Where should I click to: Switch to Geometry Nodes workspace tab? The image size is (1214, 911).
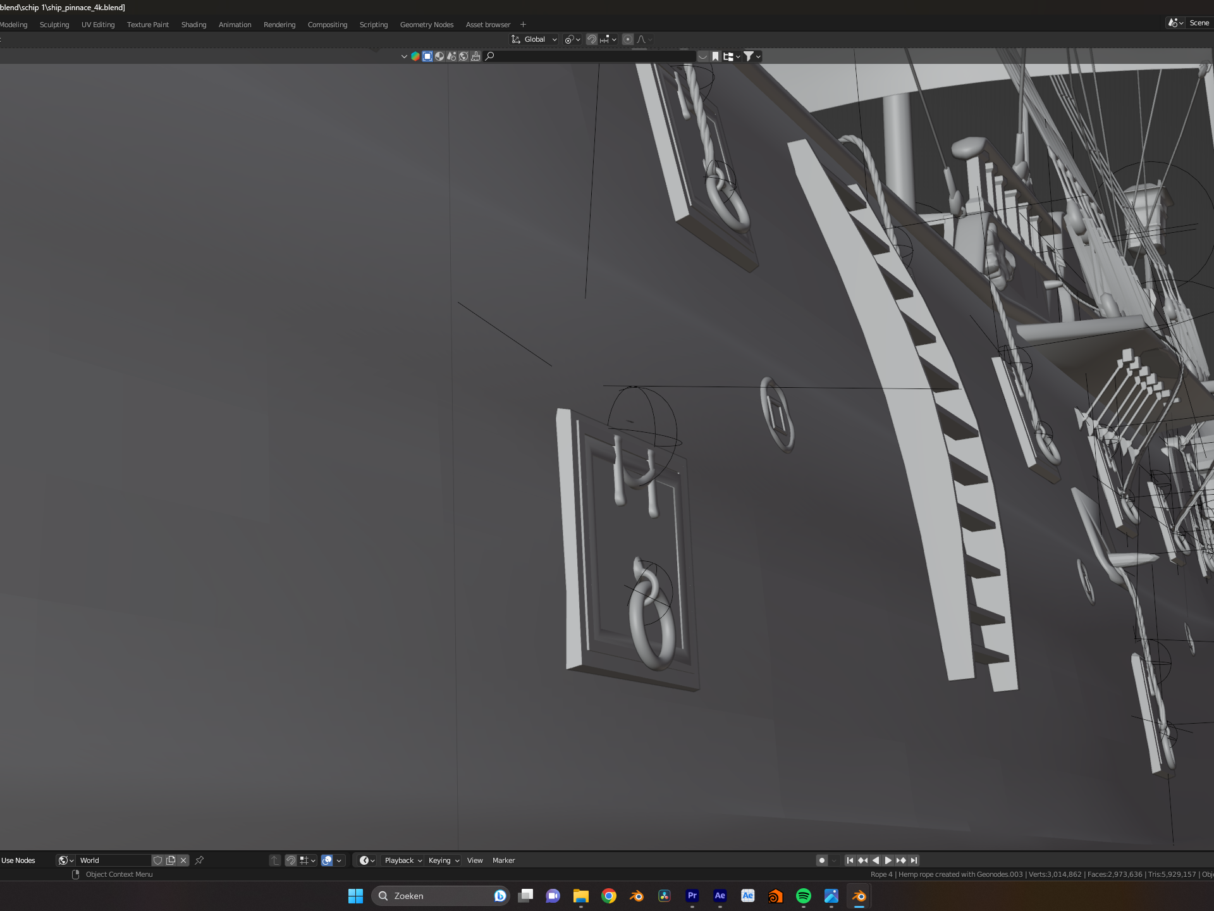(426, 25)
